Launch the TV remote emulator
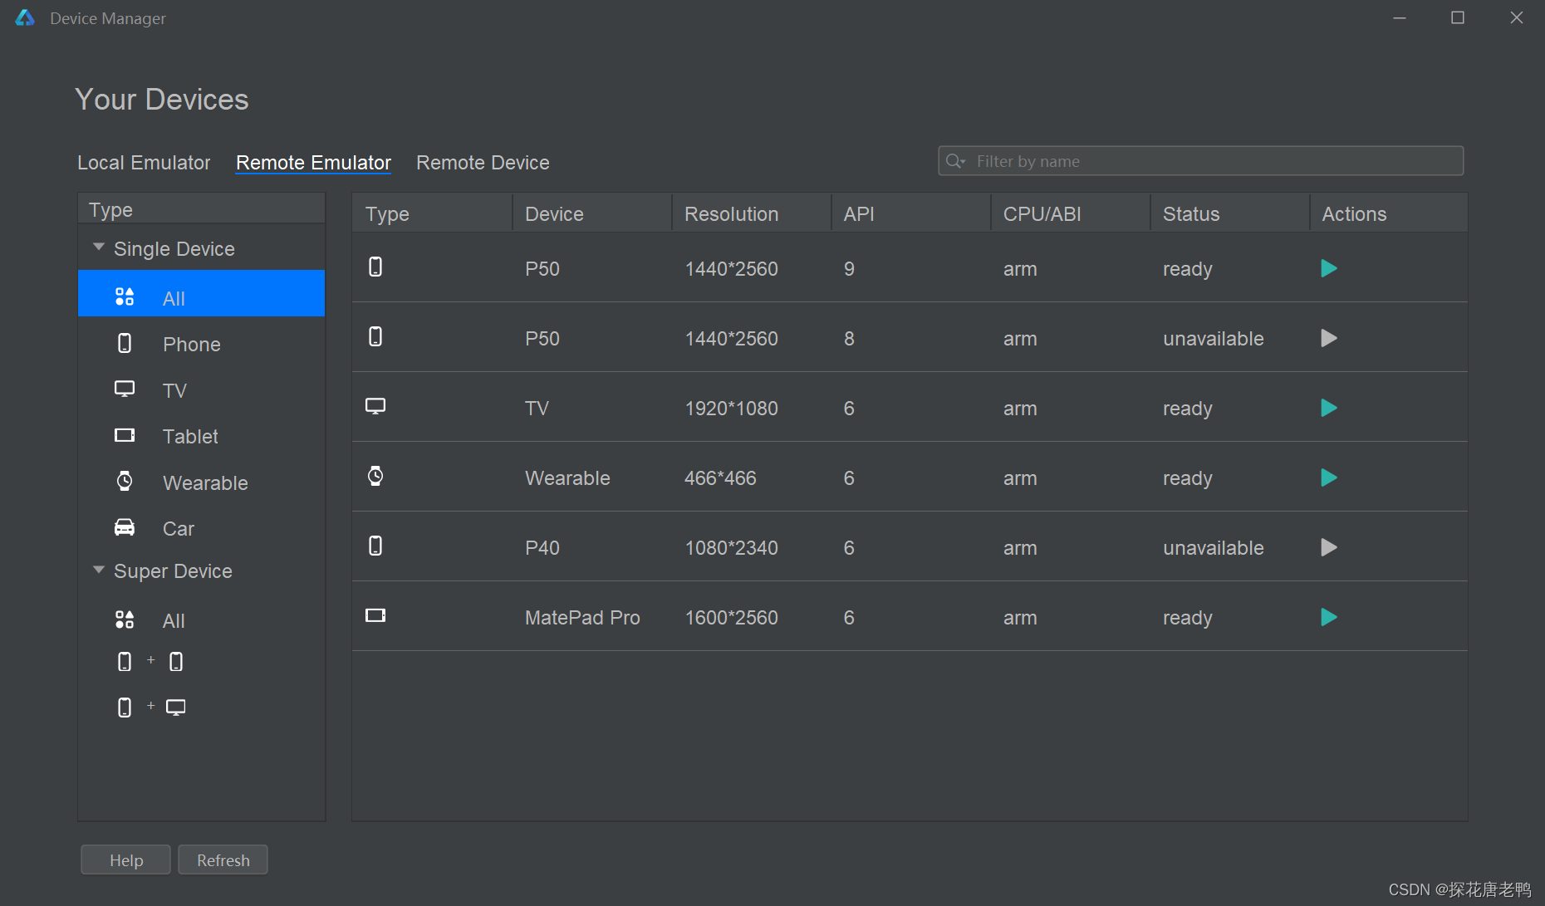The image size is (1545, 906). 1328,408
